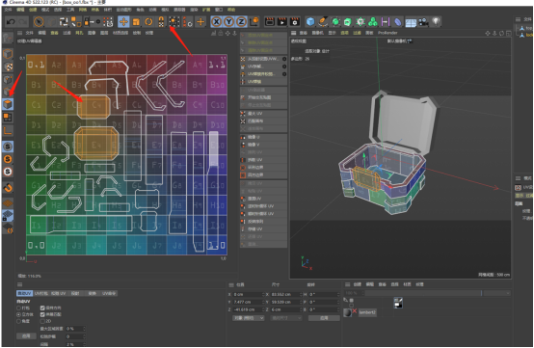
Task: Open the Object (Rel) coordinate dropdown
Action: pos(249,318)
